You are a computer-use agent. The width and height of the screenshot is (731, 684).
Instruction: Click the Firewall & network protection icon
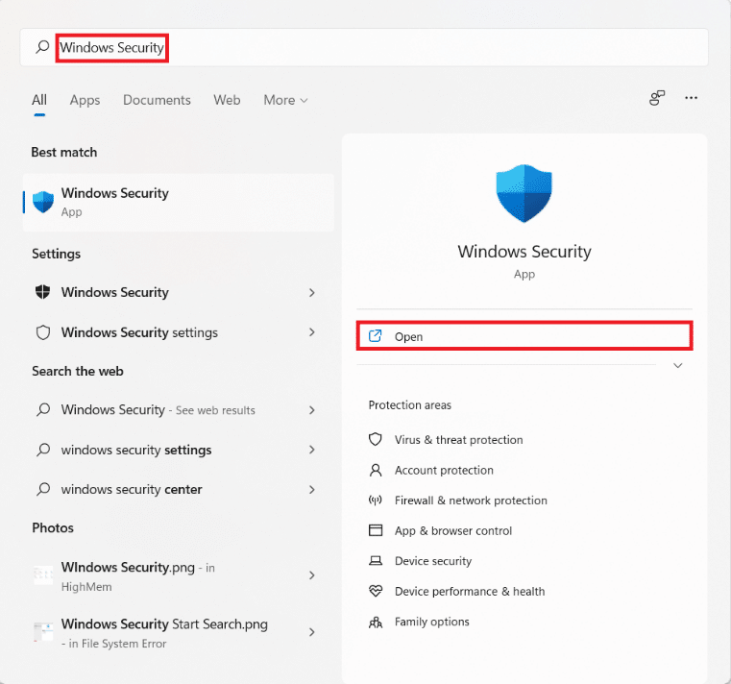[376, 501]
